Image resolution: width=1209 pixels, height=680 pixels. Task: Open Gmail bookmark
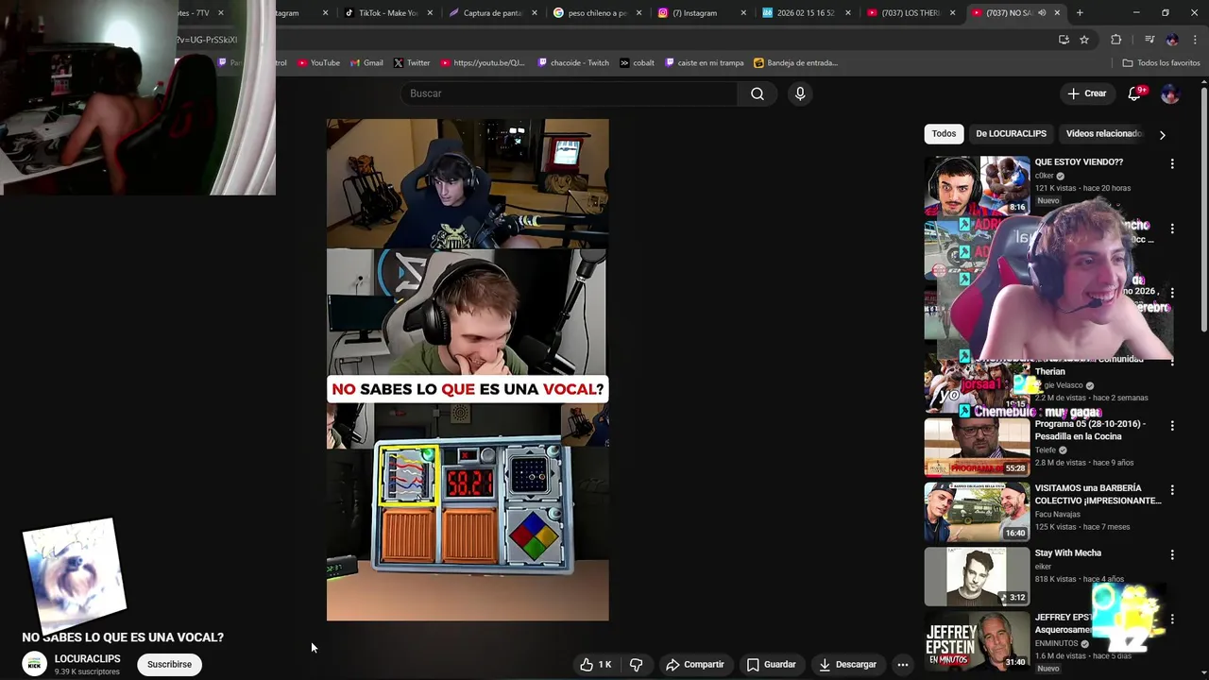click(366, 63)
